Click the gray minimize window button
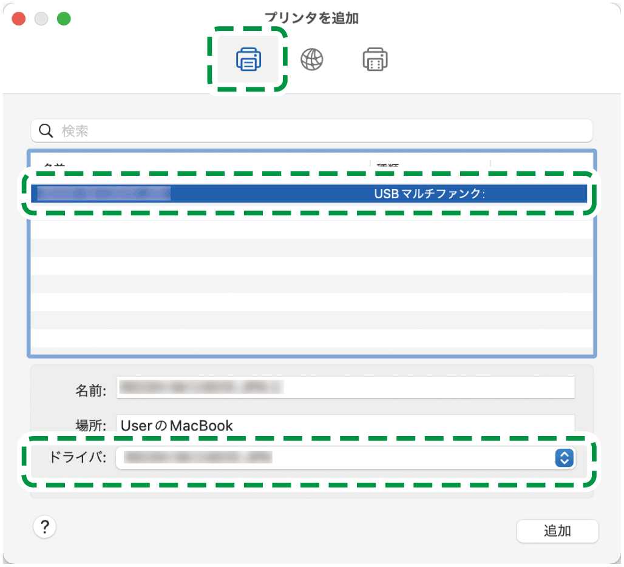The height and width of the screenshot is (567, 624). pyautogui.click(x=41, y=19)
